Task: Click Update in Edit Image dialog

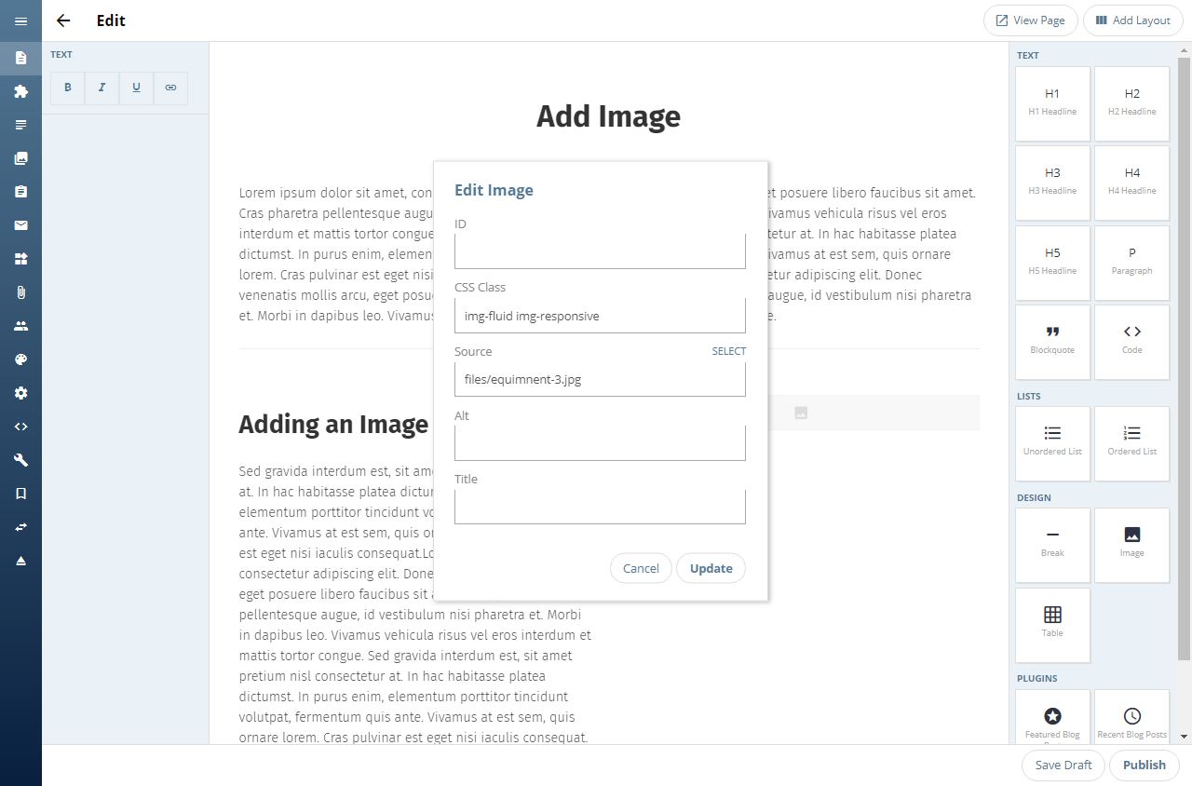Action: (711, 568)
